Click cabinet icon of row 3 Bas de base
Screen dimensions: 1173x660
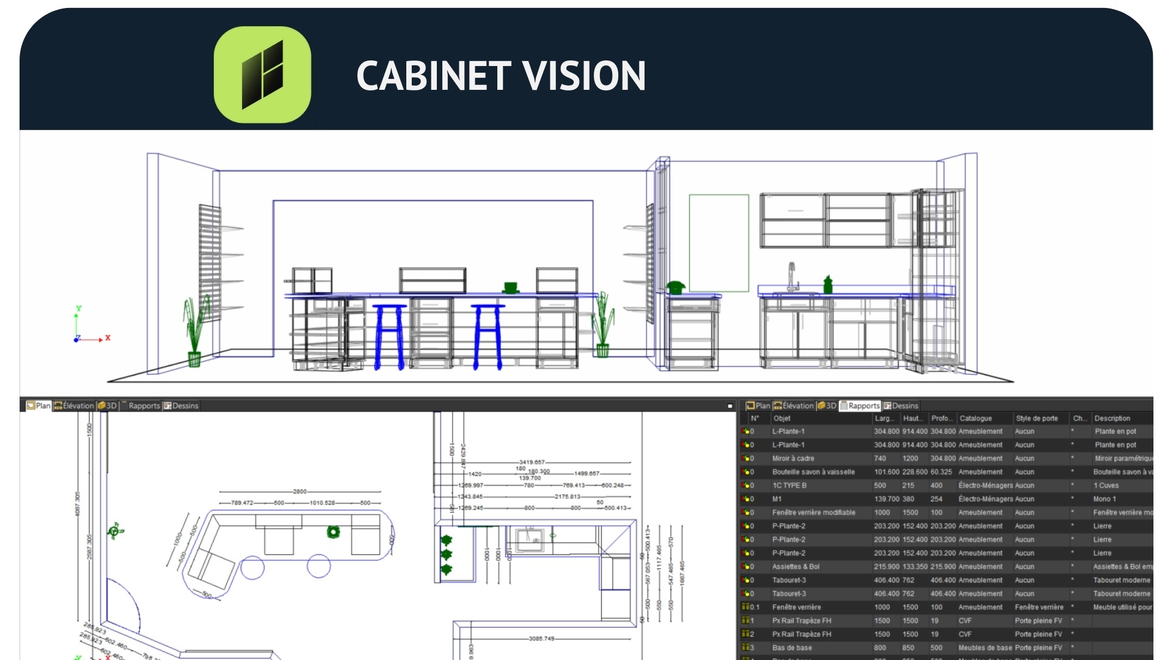[745, 647]
